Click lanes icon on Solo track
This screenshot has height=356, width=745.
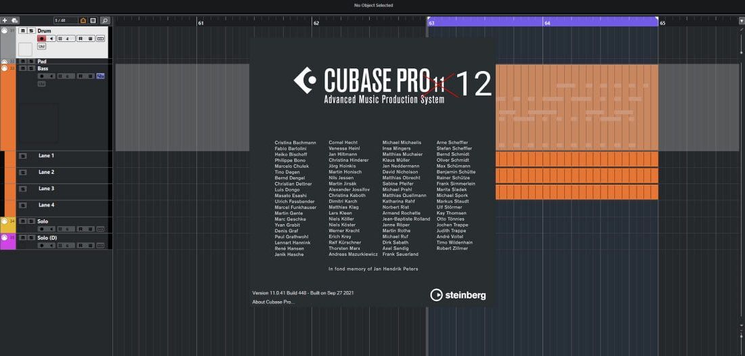[x=100, y=229]
